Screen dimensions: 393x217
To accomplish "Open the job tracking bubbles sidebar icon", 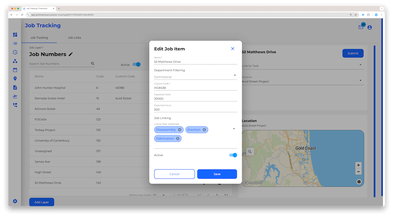I will coord(15,61).
